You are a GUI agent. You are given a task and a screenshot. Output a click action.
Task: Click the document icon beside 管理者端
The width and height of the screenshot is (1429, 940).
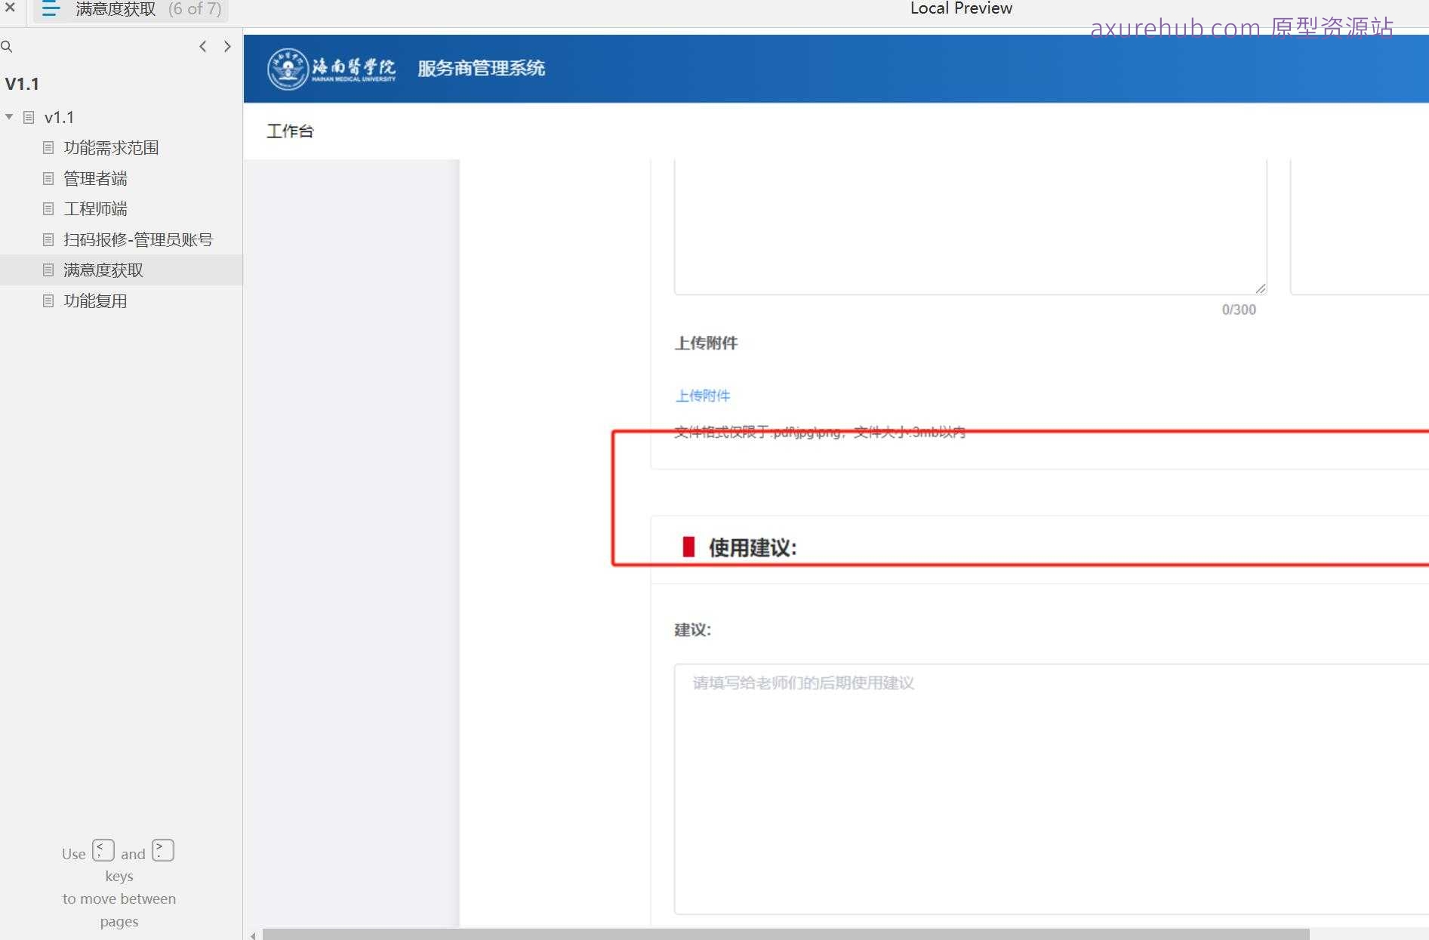point(48,178)
